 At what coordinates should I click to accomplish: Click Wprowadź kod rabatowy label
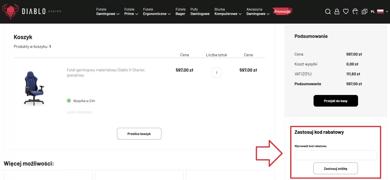310,146
